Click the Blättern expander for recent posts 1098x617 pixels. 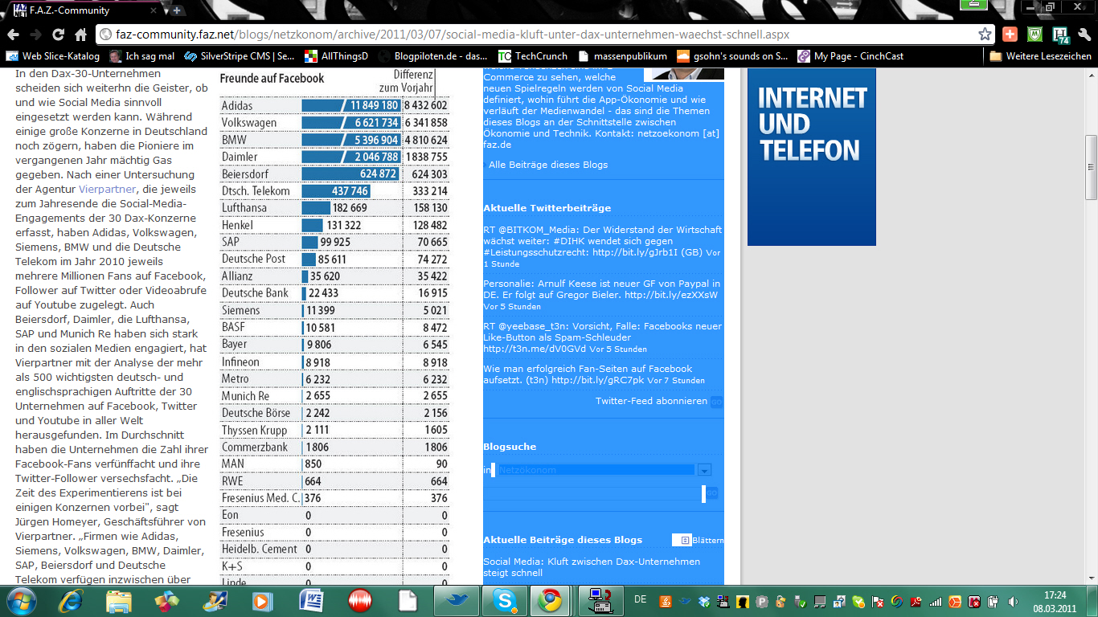698,540
